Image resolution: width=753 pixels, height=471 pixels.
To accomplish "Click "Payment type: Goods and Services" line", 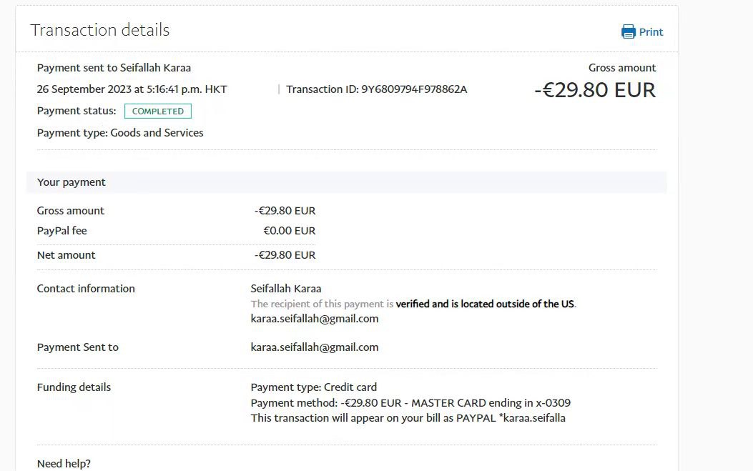I will [x=120, y=133].
